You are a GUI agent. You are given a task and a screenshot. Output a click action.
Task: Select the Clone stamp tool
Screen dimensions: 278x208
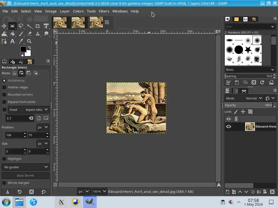37,34
